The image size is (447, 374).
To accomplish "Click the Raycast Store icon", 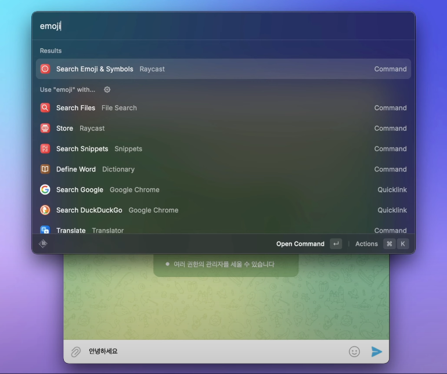I will (45, 128).
